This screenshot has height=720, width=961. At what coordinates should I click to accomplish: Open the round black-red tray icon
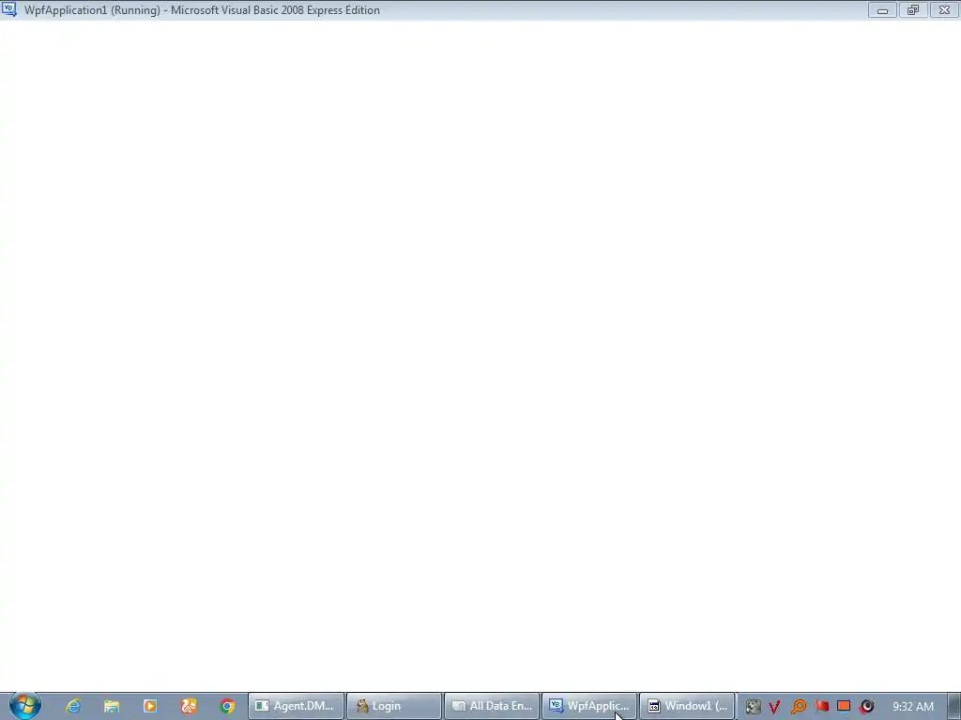pyautogui.click(x=866, y=707)
